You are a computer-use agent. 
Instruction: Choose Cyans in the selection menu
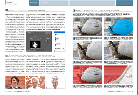tap(57, 38)
